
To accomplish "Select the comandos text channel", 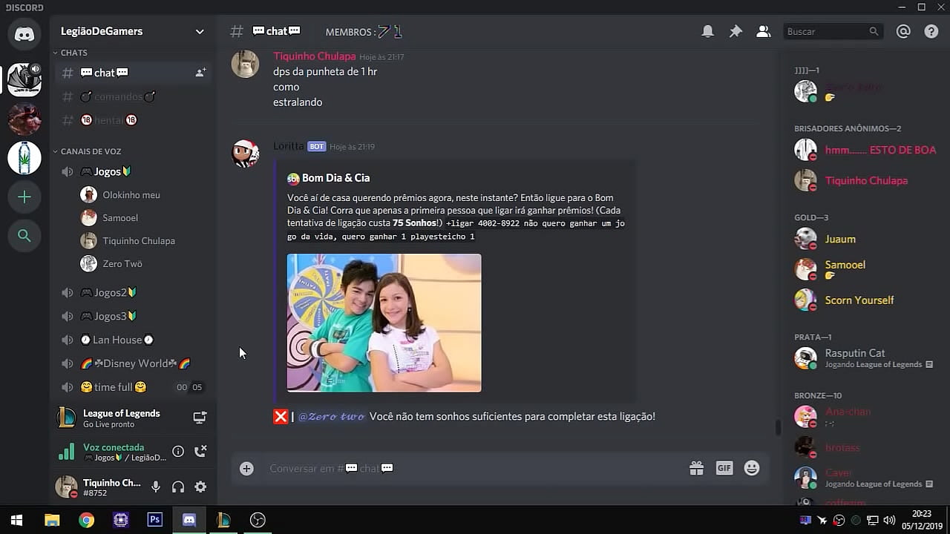I will tap(118, 96).
